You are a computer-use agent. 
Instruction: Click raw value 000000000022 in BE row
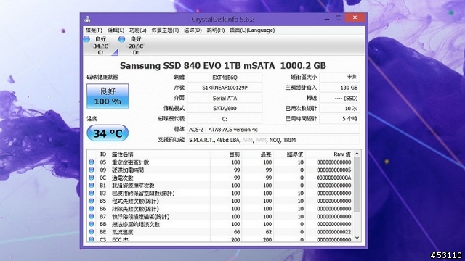[x=333, y=232]
